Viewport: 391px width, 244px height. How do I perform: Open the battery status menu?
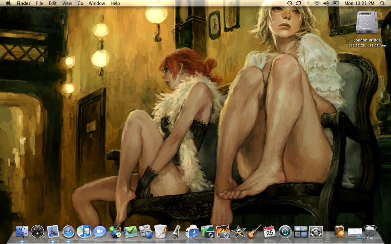pyautogui.click(x=336, y=3)
